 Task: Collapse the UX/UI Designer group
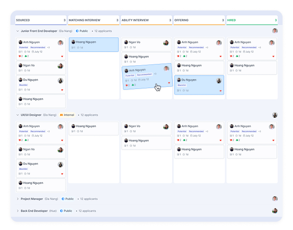17,115
